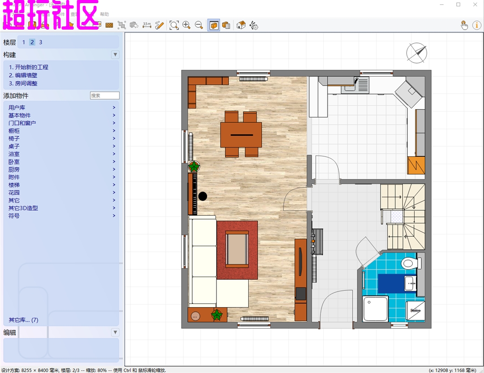The image size is (484, 373).
Task: Open the object list icon
Action: point(226,25)
